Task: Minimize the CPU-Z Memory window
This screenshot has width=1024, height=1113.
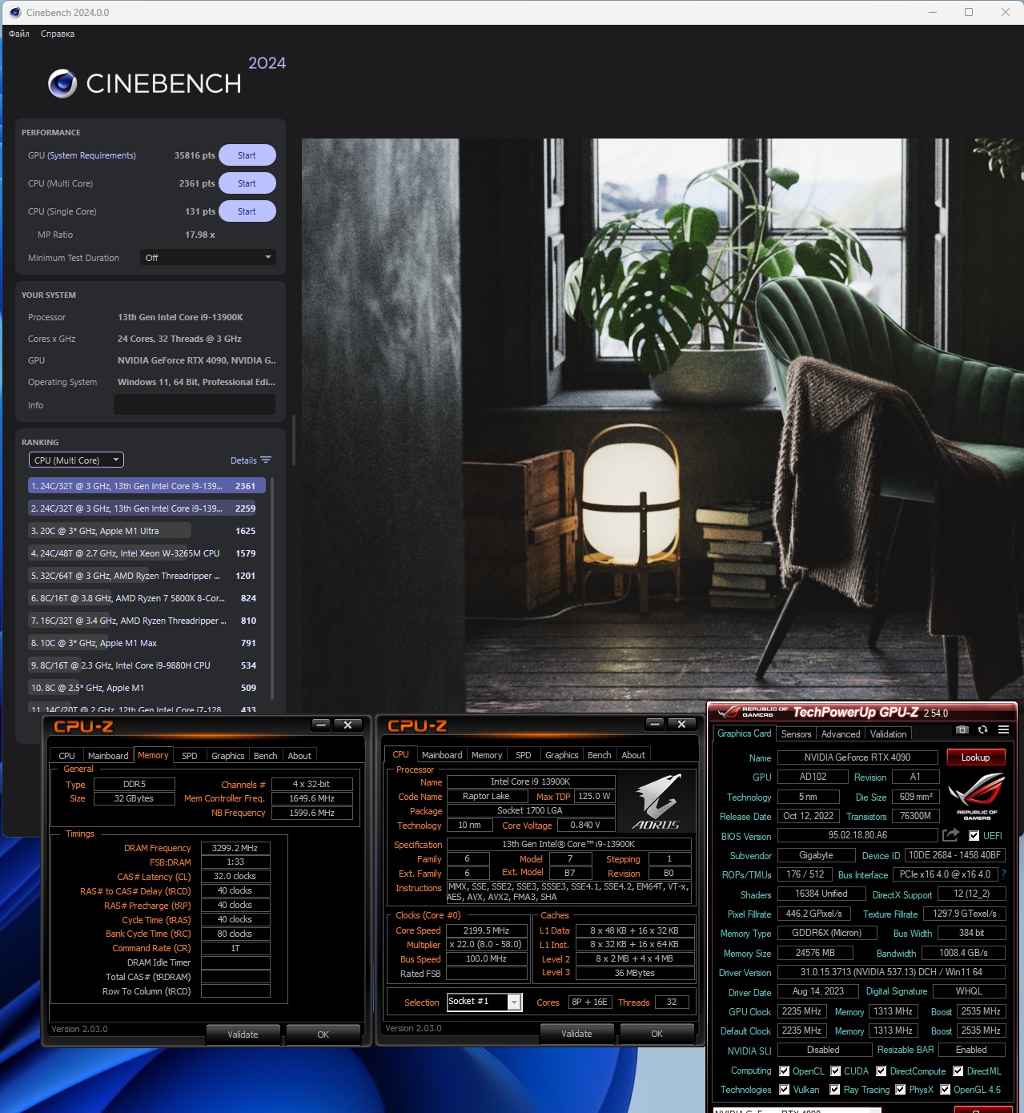Action: tap(321, 725)
